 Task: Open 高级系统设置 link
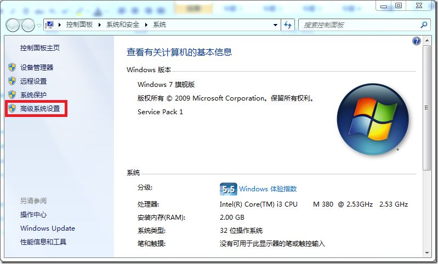(40, 108)
